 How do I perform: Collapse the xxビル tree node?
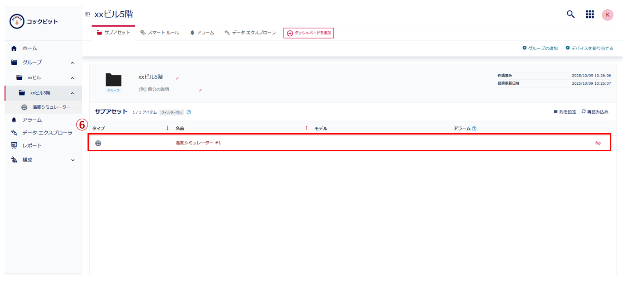[73, 78]
